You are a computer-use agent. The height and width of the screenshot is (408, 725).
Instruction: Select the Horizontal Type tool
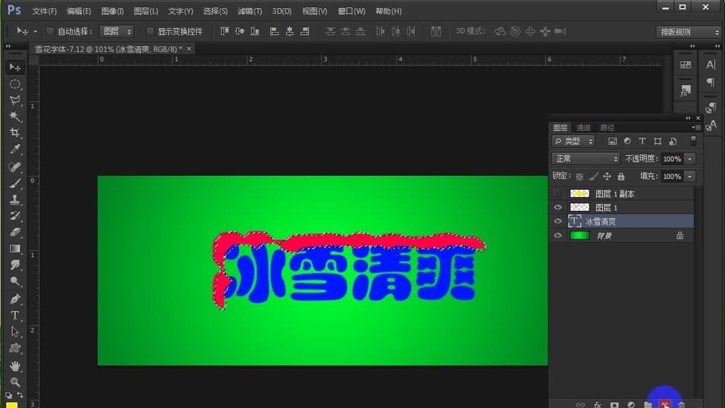coord(15,315)
